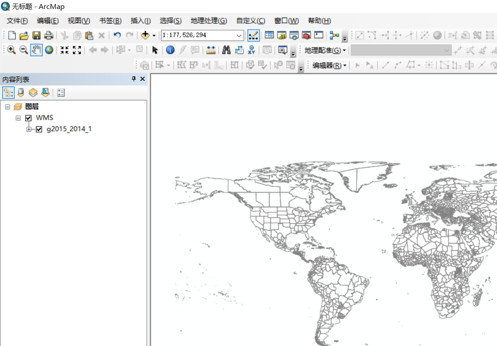Open the 视图(V) menu
The width and height of the screenshot is (497, 346).
(x=79, y=21)
